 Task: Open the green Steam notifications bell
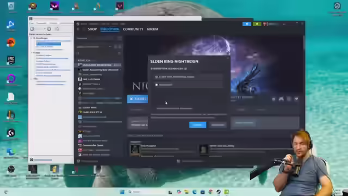pos(257,24)
